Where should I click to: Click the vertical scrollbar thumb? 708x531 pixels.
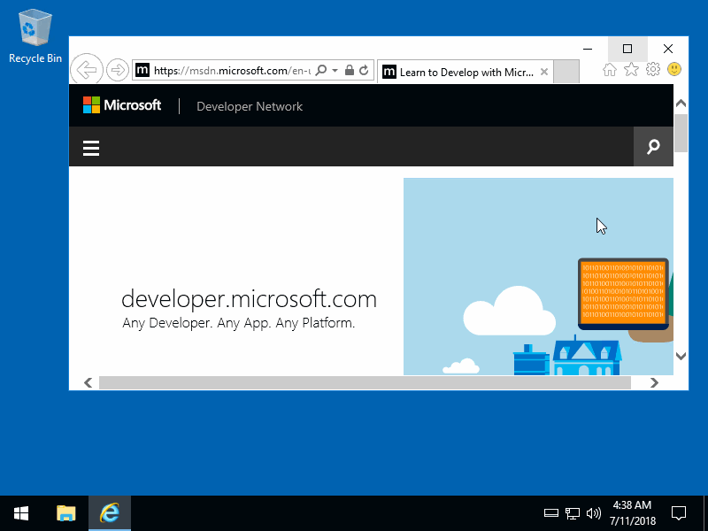[x=681, y=134]
